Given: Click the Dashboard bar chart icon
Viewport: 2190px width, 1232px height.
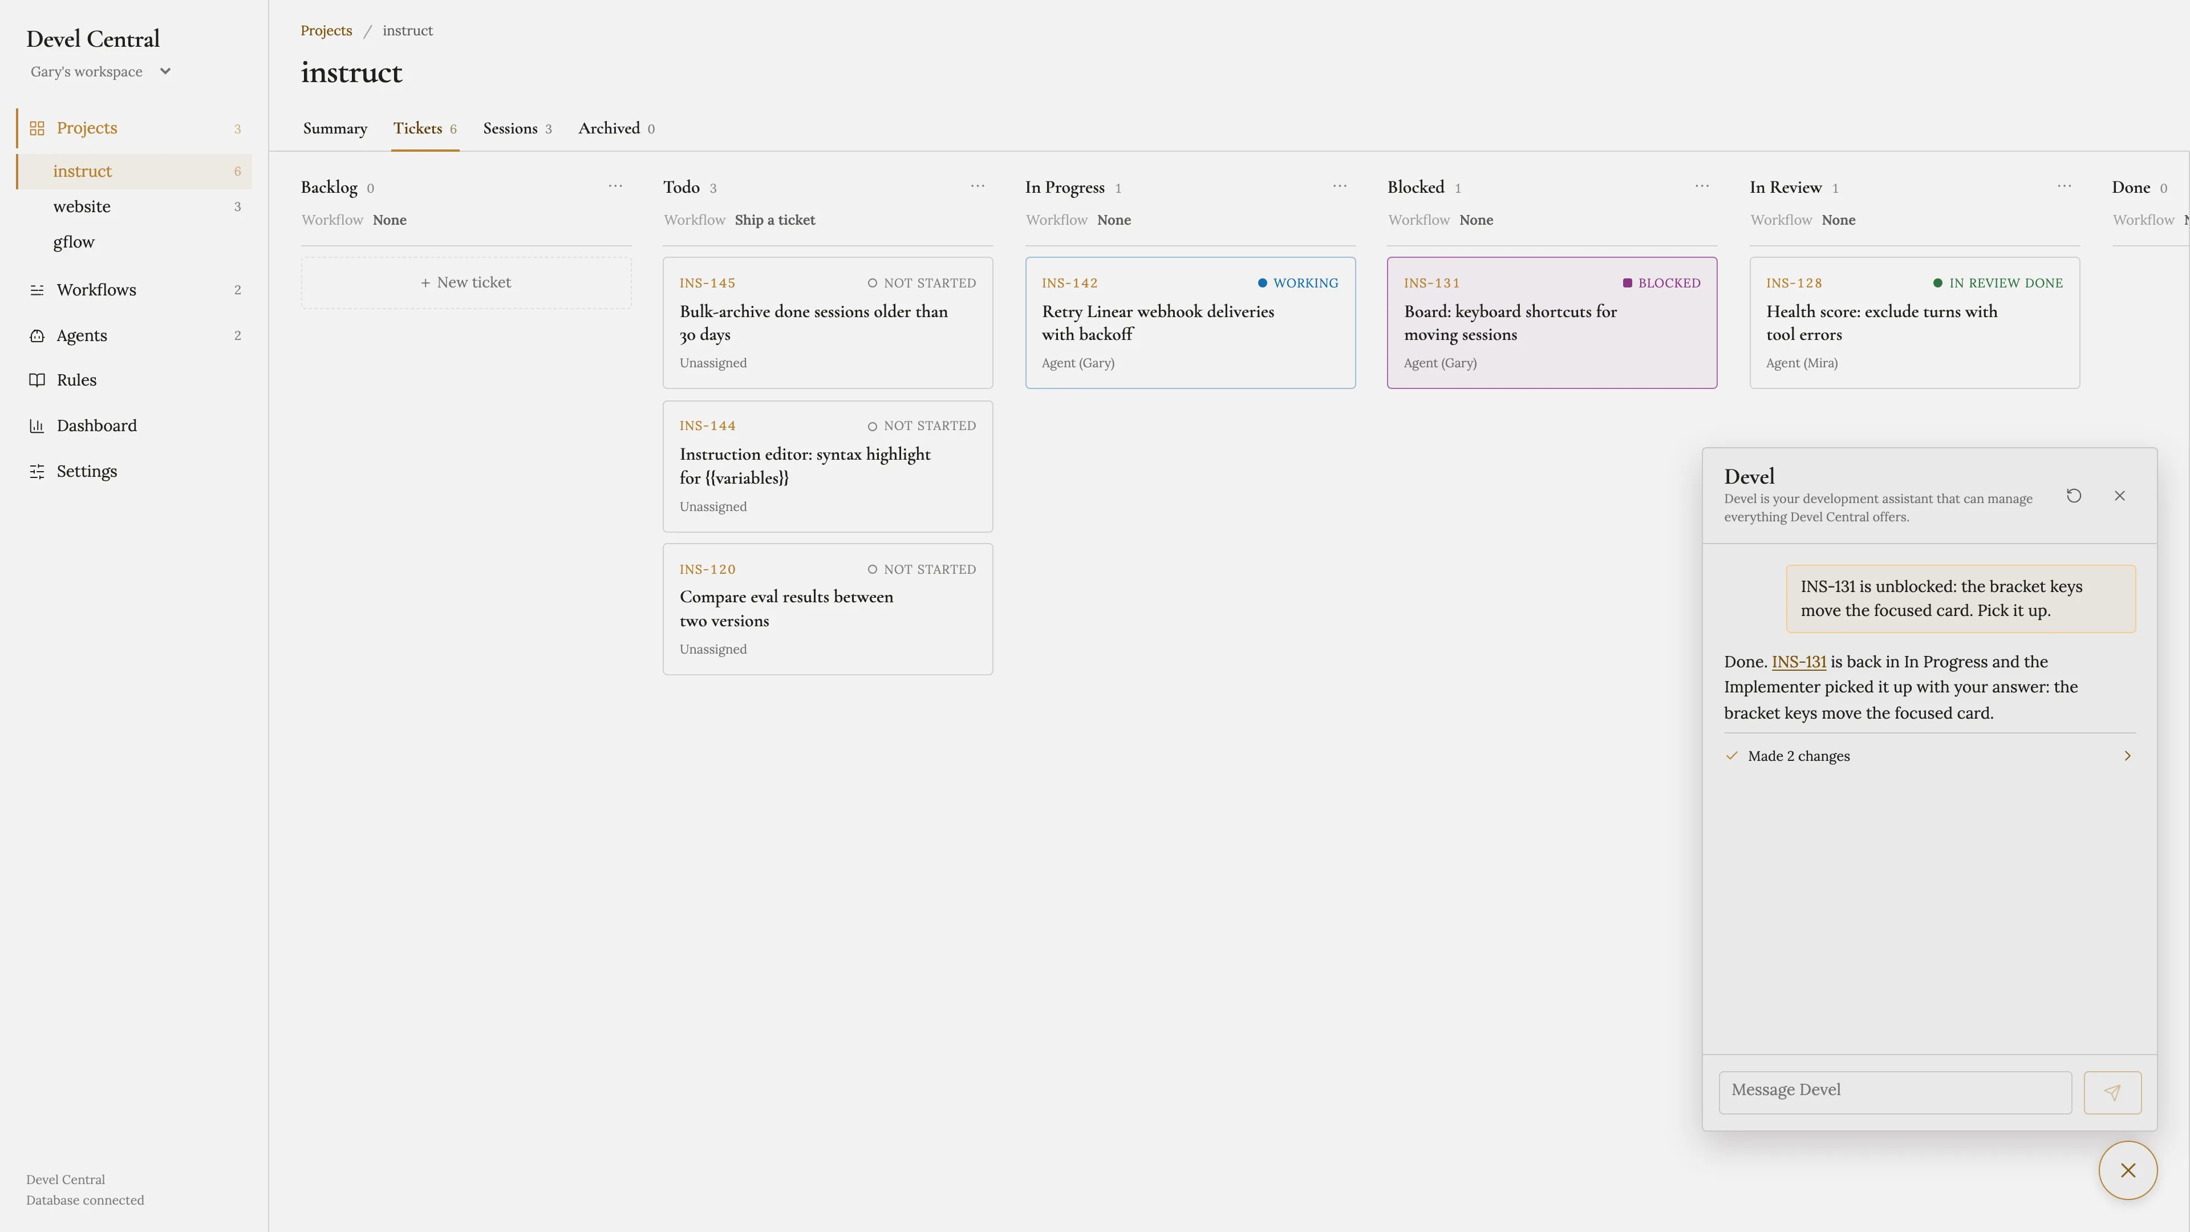Looking at the screenshot, I should 36,426.
